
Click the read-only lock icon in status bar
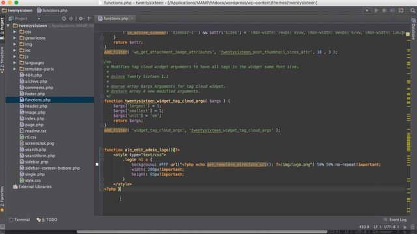pyautogui.click(x=405, y=227)
